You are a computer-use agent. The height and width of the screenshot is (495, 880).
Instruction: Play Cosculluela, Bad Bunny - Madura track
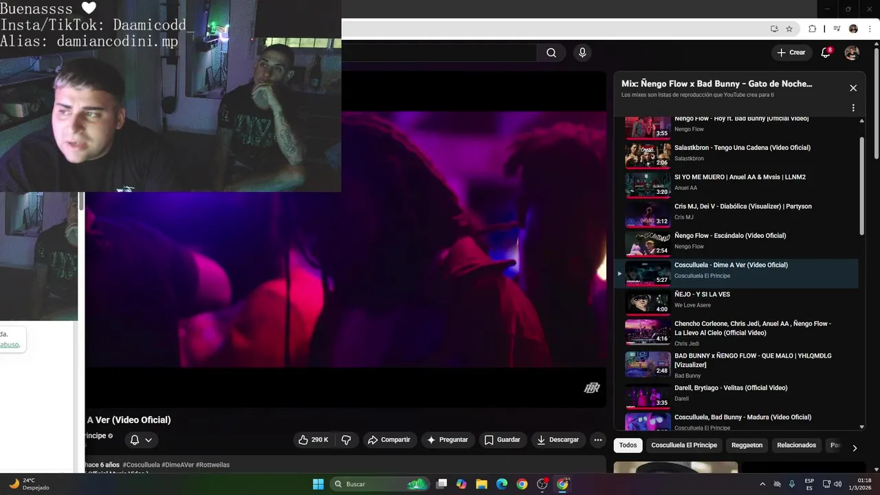(736, 421)
